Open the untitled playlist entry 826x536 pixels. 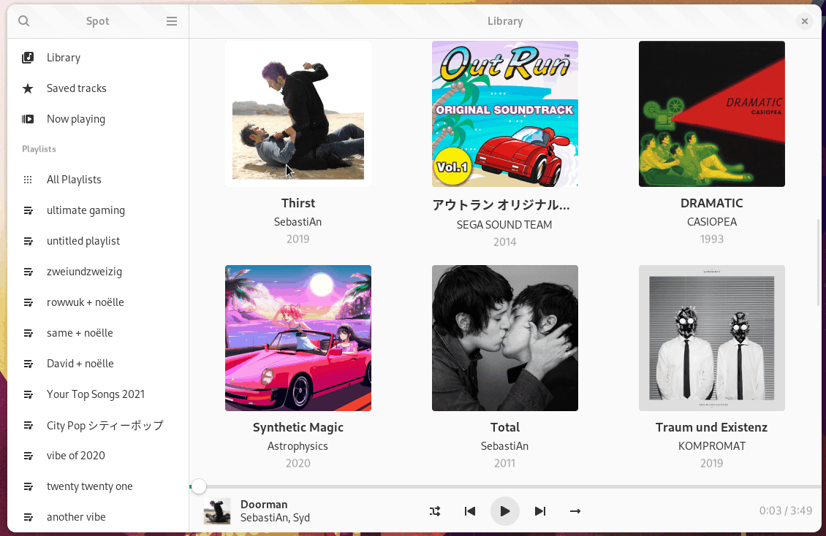coord(98,241)
